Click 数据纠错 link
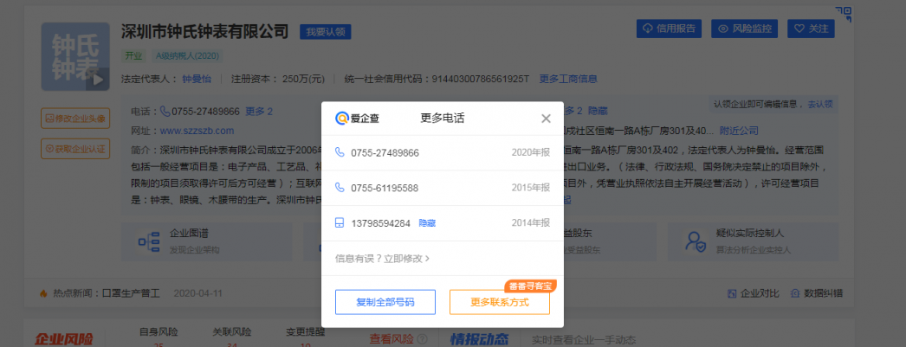 pos(817,293)
